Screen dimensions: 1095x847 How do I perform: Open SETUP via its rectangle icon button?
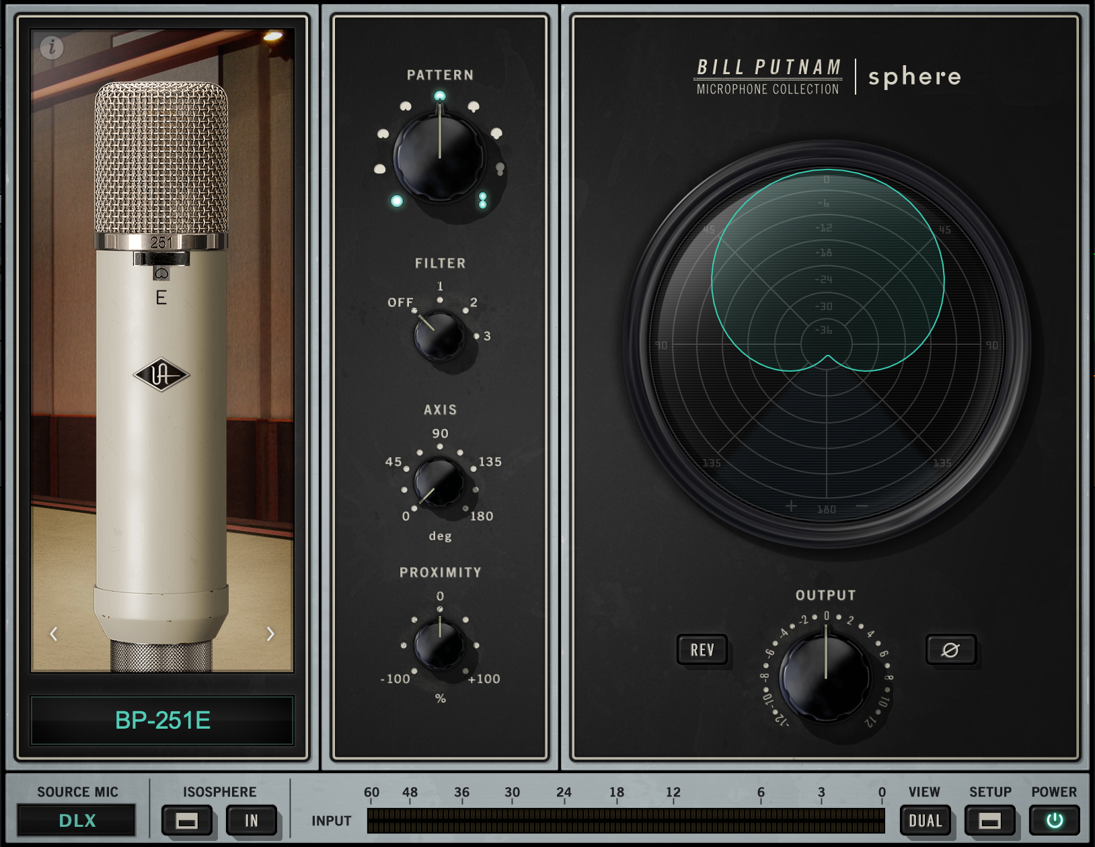click(x=989, y=821)
